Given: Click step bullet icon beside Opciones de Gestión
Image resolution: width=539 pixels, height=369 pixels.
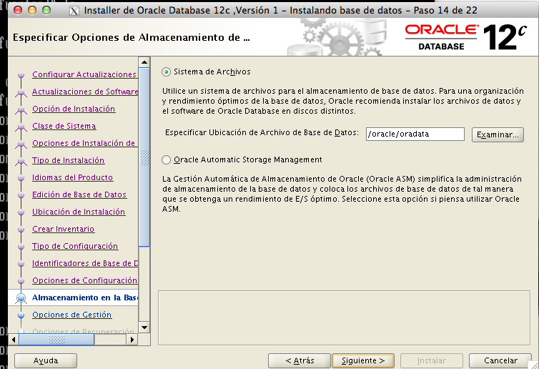Looking at the screenshot, I should click(21, 315).
